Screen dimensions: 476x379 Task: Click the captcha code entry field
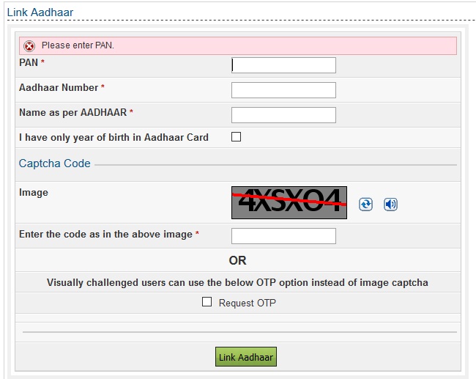pyautogui.click(x=283, y=236)
